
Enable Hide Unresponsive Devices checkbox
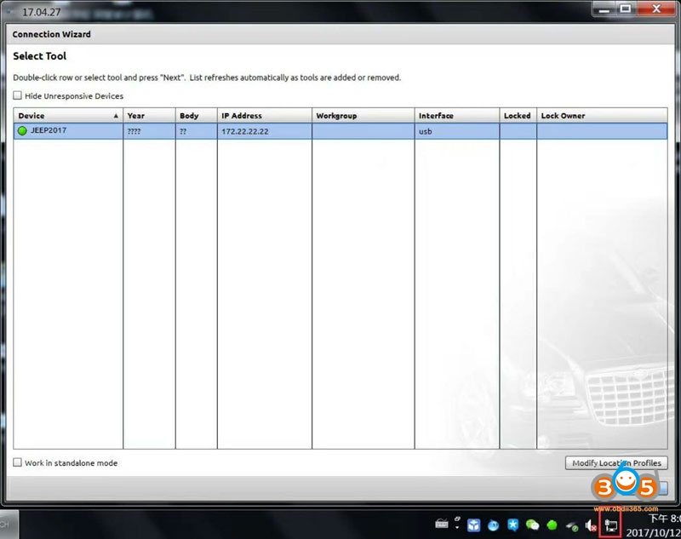click(18, 96)
